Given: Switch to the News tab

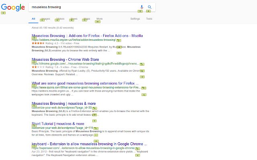Looking at the screenshot, I should tap(74, 19).
